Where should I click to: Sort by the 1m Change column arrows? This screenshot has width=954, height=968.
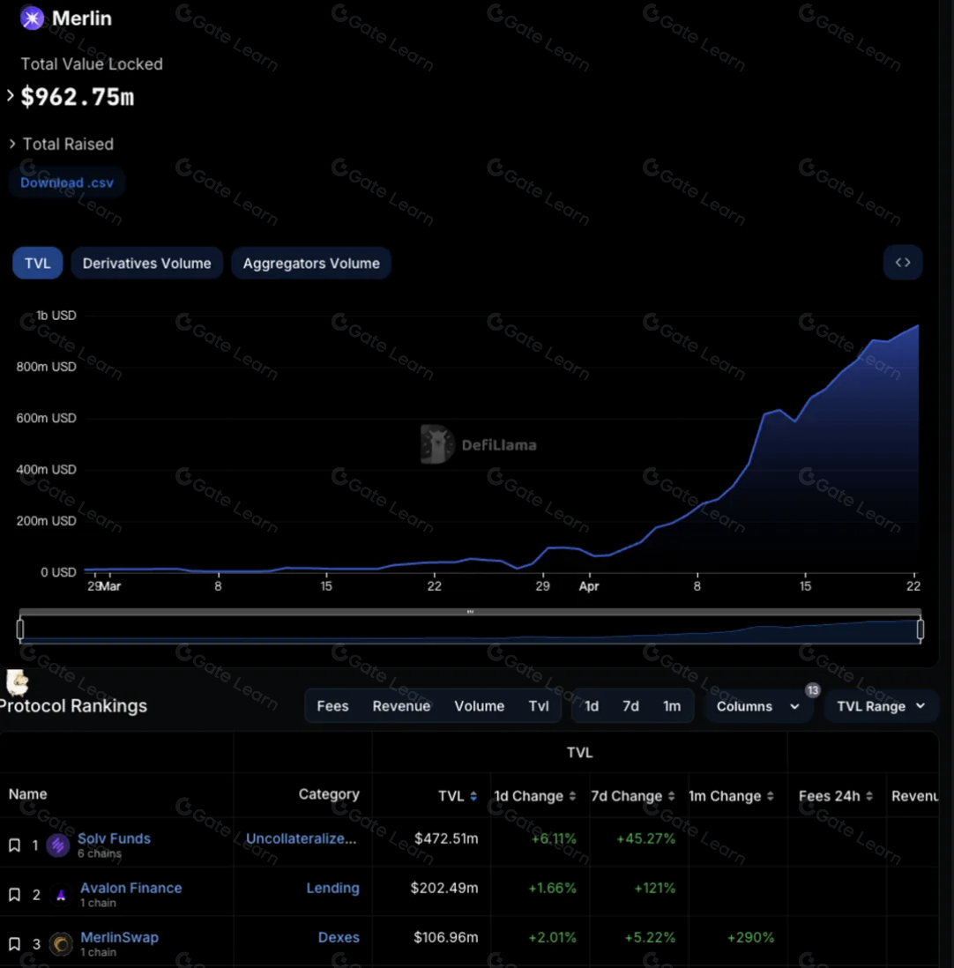[770, 796]
